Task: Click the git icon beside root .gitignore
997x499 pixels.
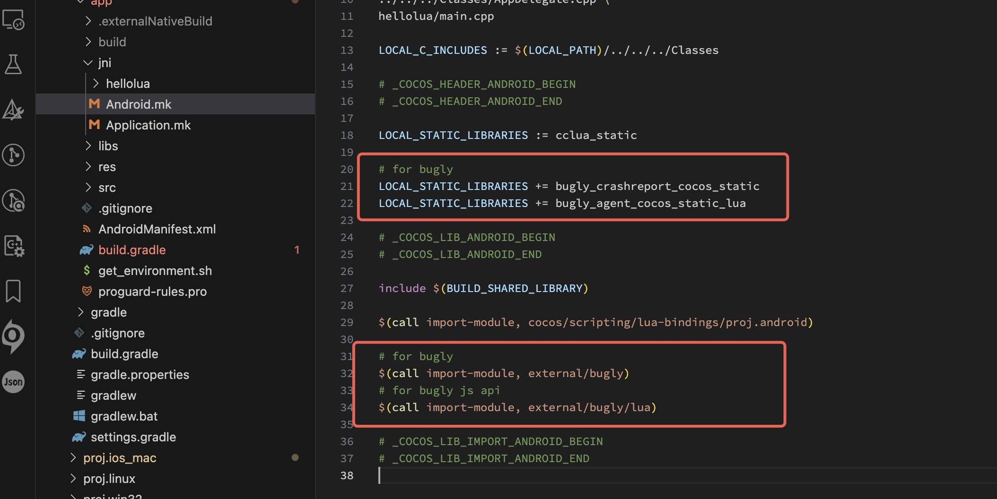Action: coord(79,333)
